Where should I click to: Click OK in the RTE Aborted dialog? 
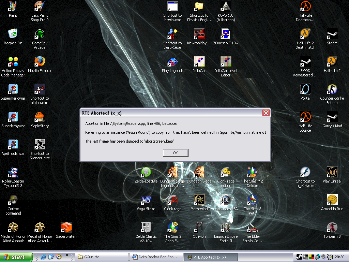175,153
